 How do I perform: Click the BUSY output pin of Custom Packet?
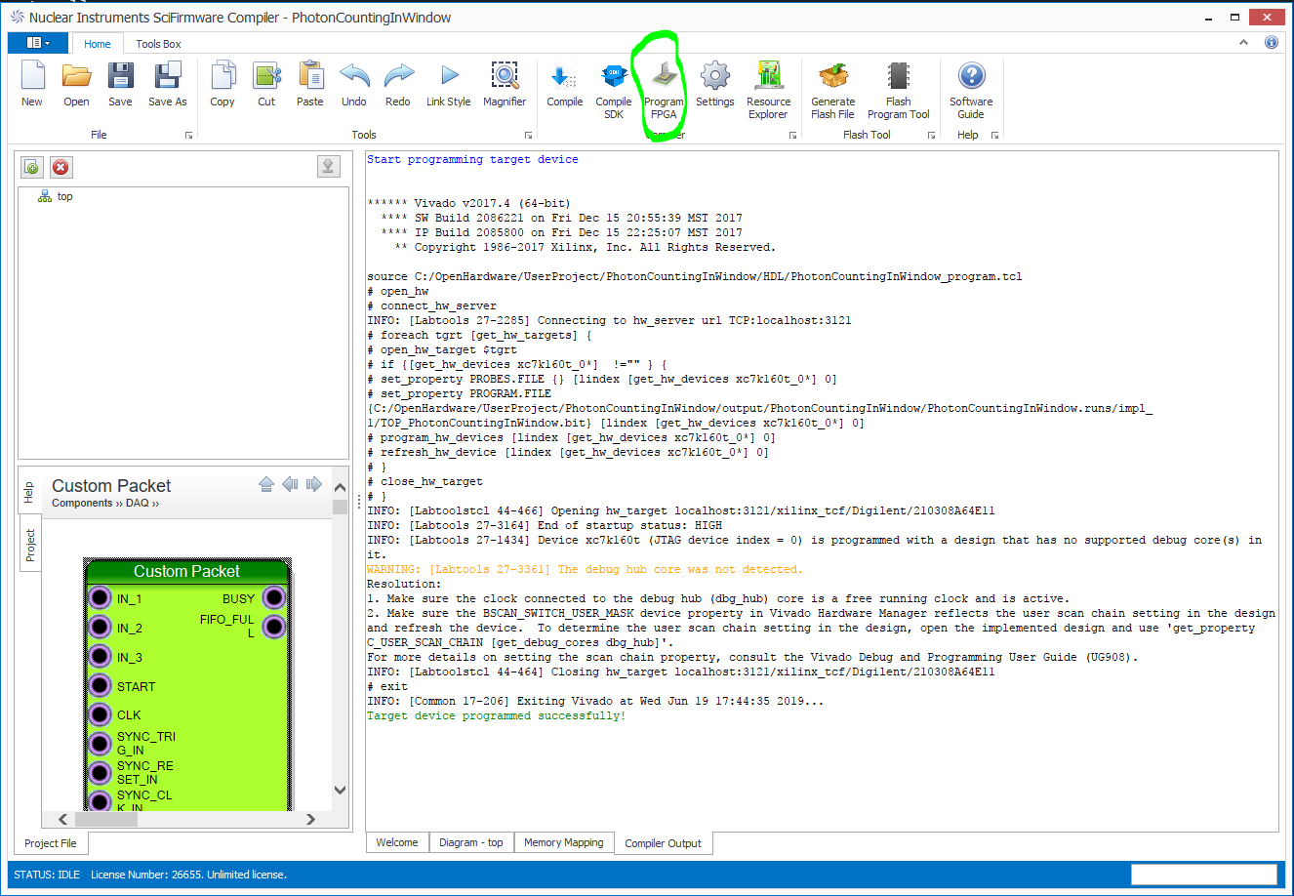(x=274, y=597)
